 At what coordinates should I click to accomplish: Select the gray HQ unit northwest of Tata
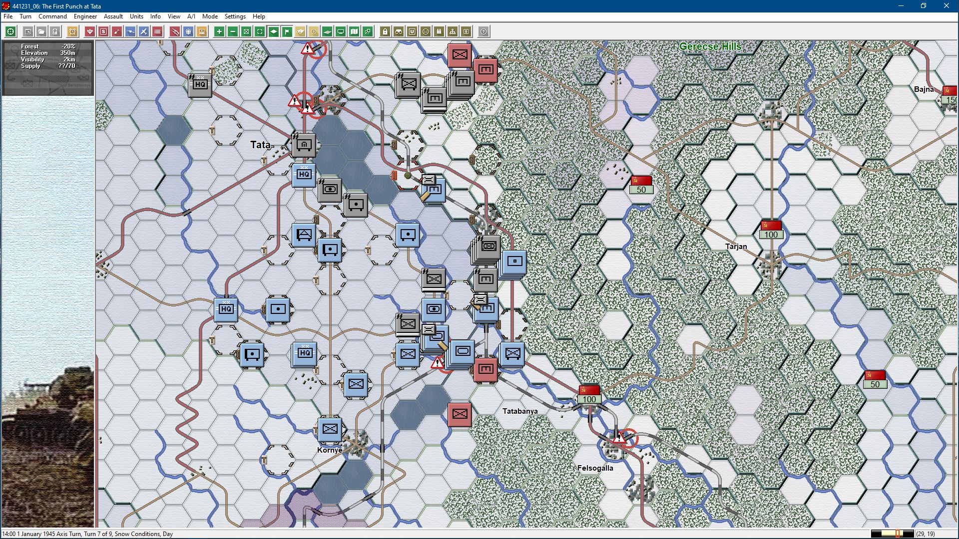[x=200, y=84]
